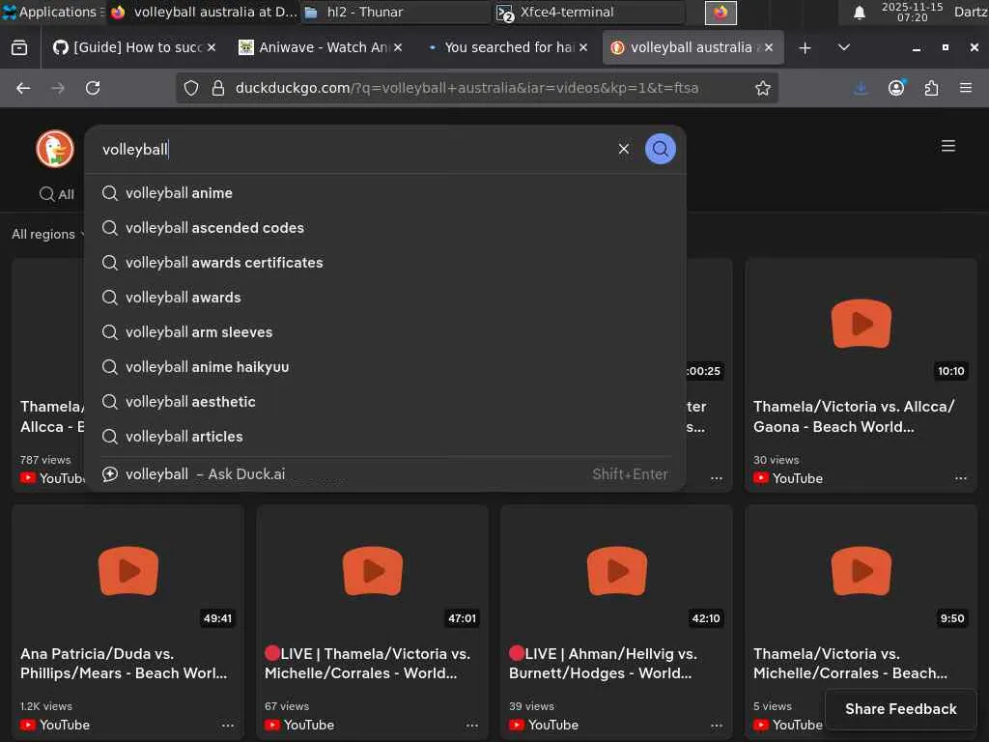Select suggestion volleyball ascended codes

384,228
